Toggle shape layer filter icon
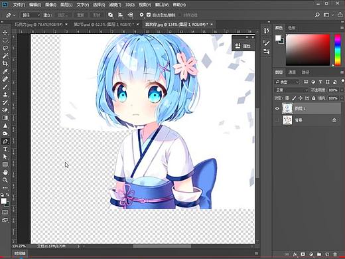This screenshot has height=259, width=345. [x=328, y=82]
